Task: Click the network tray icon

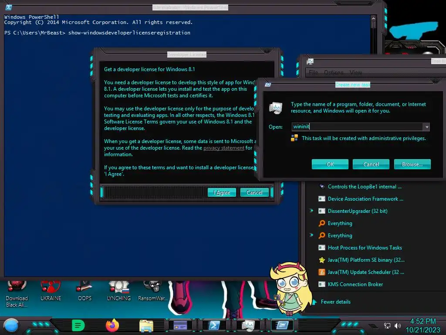Action: (x=387, y=325)
